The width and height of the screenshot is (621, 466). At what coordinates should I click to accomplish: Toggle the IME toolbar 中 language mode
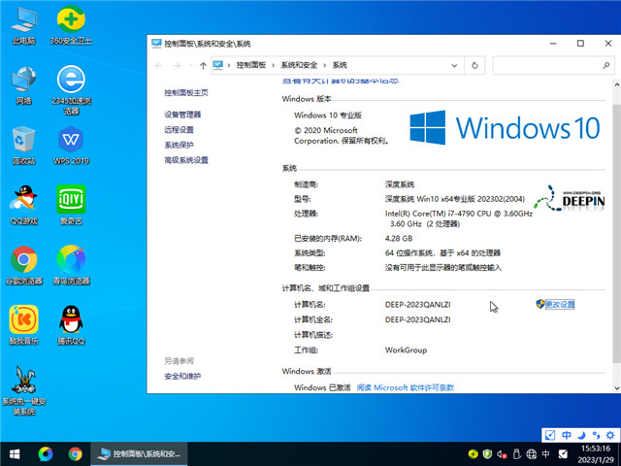[567, 435]
